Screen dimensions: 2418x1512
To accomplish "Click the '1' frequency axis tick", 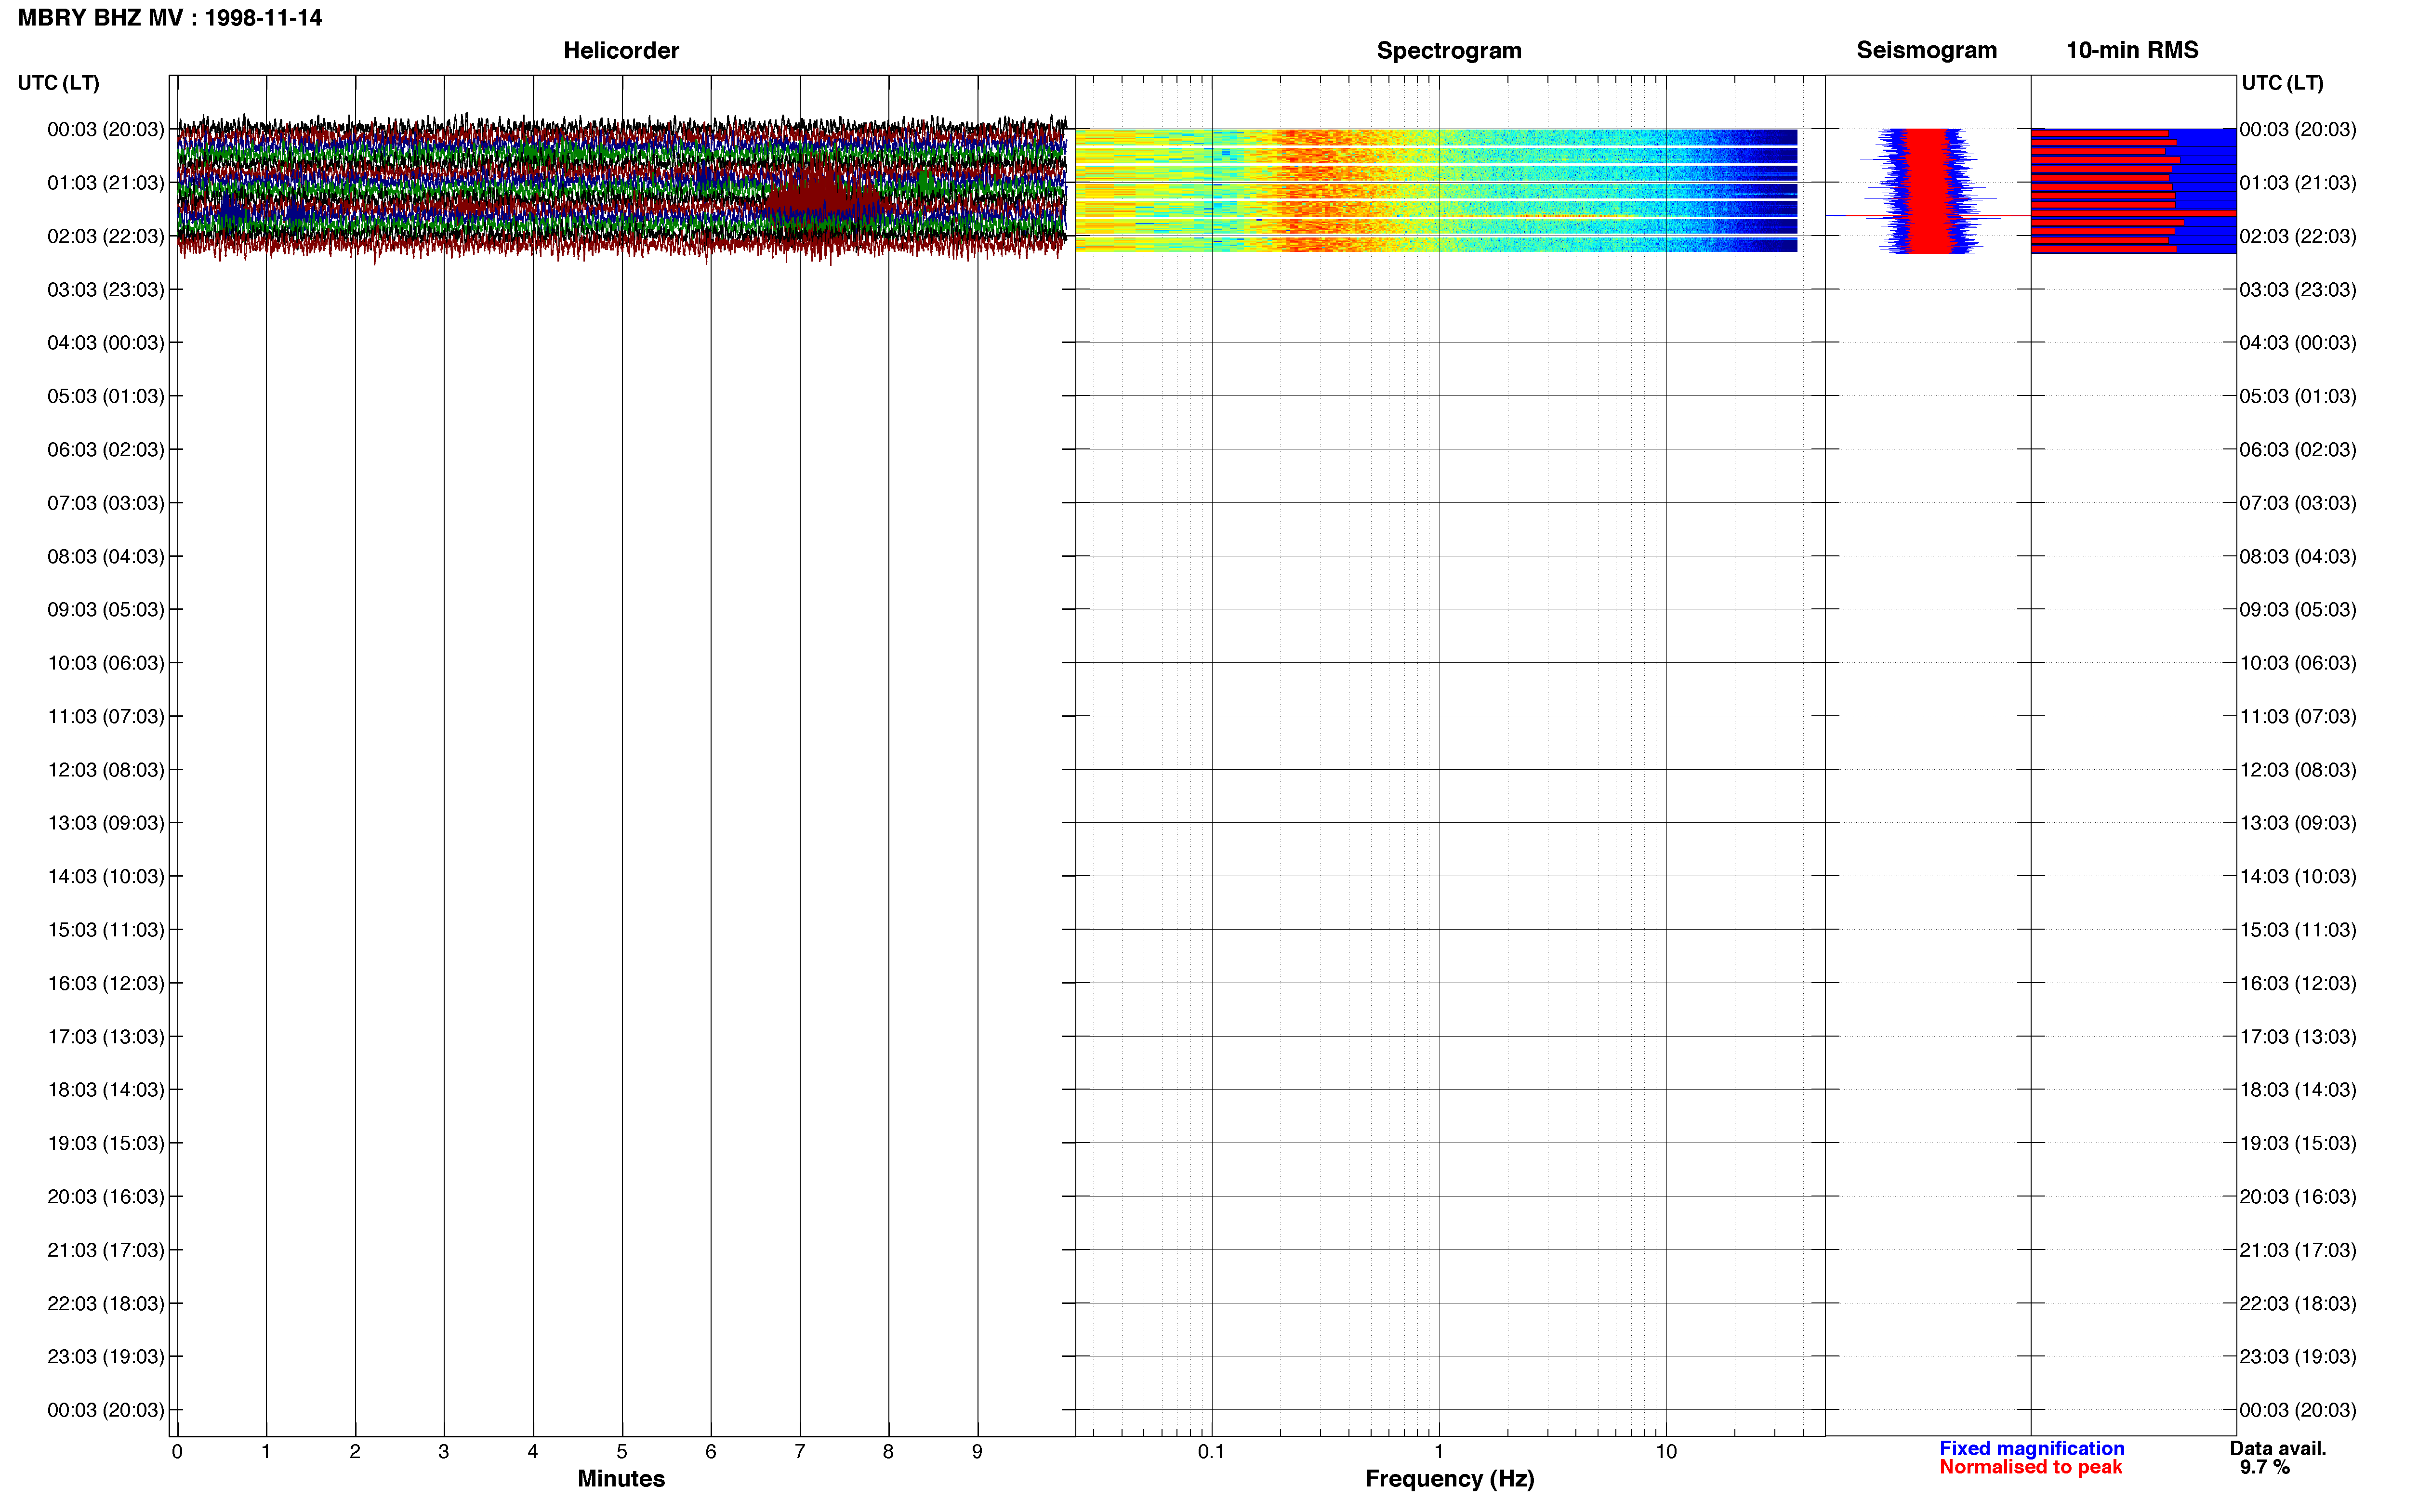I will (1439, 1451).
